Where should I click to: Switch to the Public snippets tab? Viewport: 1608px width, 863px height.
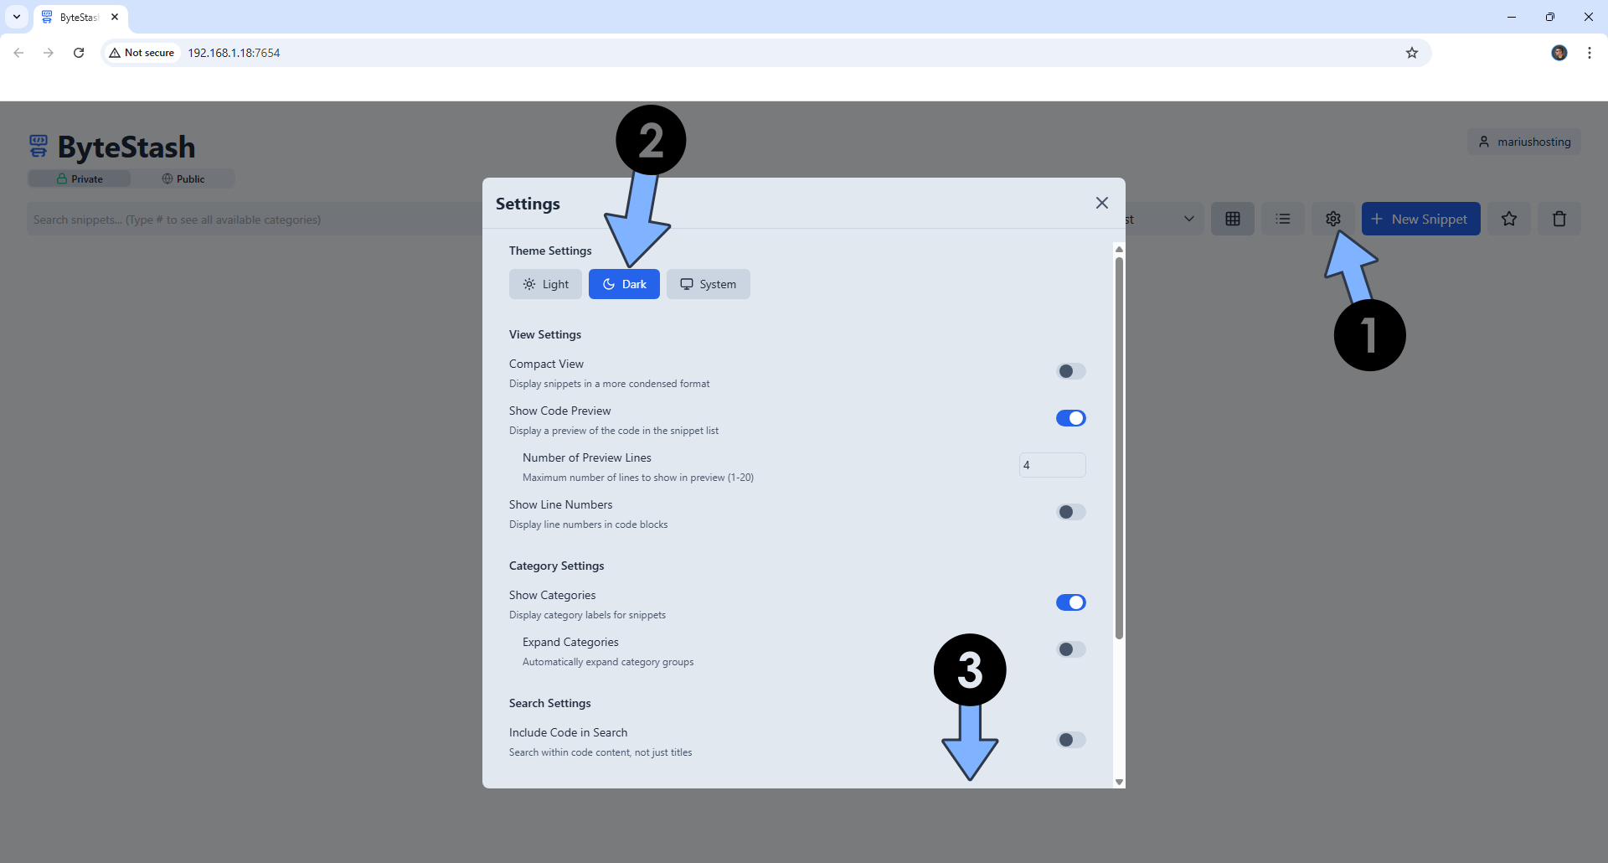pos(183,178)
